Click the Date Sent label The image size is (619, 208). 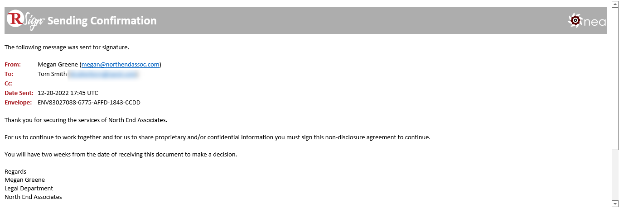point(19,93)
